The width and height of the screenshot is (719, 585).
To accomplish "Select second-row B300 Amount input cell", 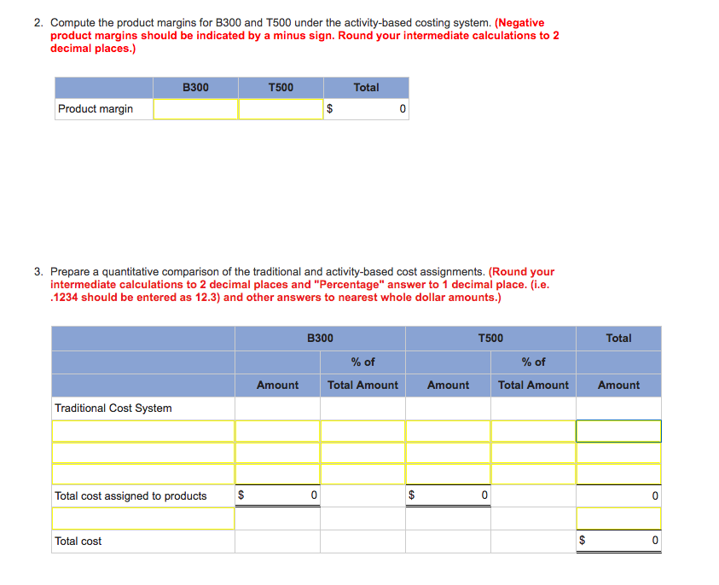I will pyautogui.click(x=277, y=453).
